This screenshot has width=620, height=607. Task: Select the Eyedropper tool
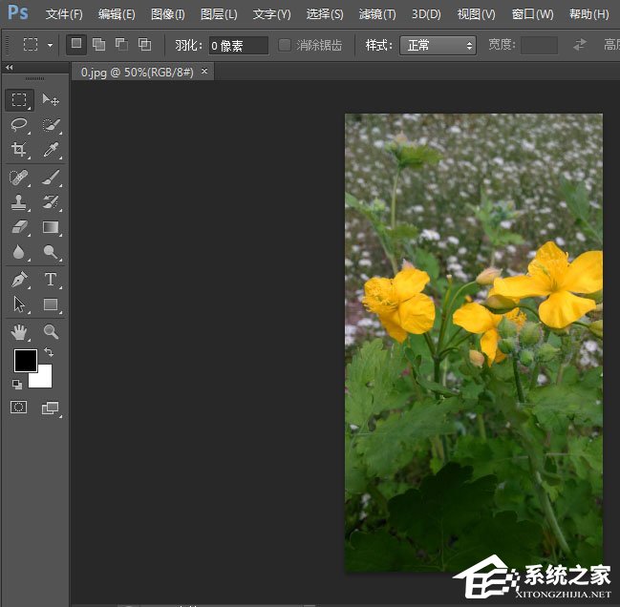(x=51, y=150)
